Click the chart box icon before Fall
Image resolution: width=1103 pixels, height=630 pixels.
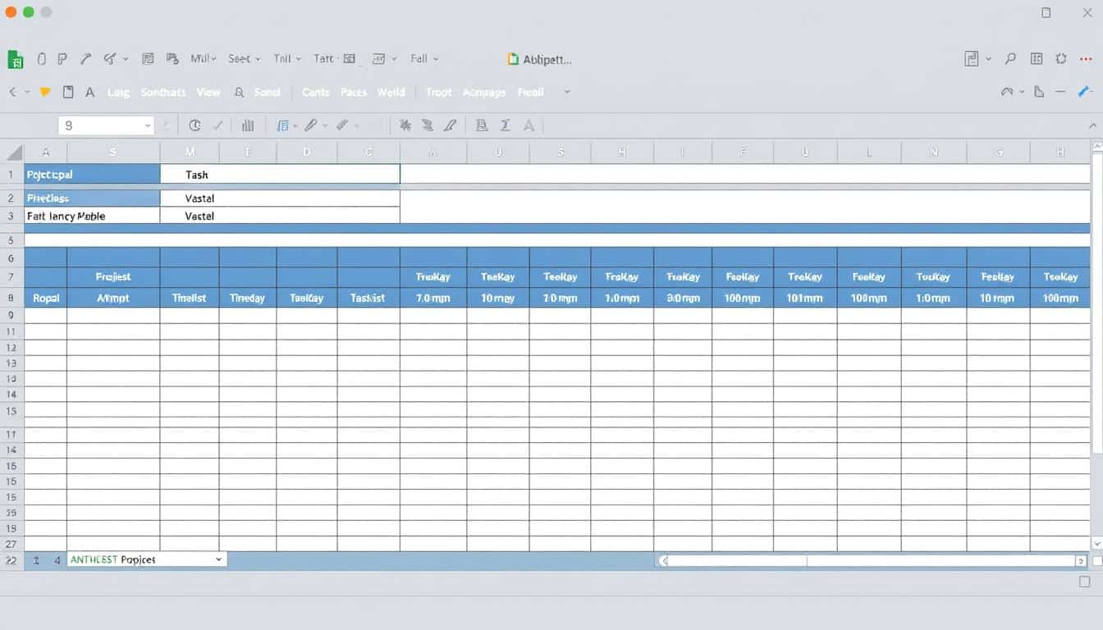(x=378, y=59)
